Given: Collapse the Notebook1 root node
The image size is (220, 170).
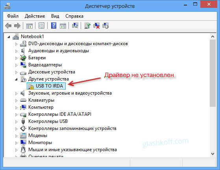Looking at the screenshot, I should 9,37.
